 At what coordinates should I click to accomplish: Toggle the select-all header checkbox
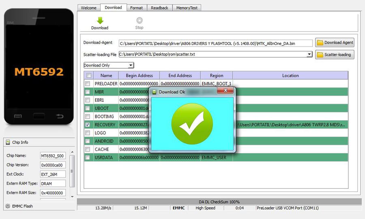[x=89, y=75]
